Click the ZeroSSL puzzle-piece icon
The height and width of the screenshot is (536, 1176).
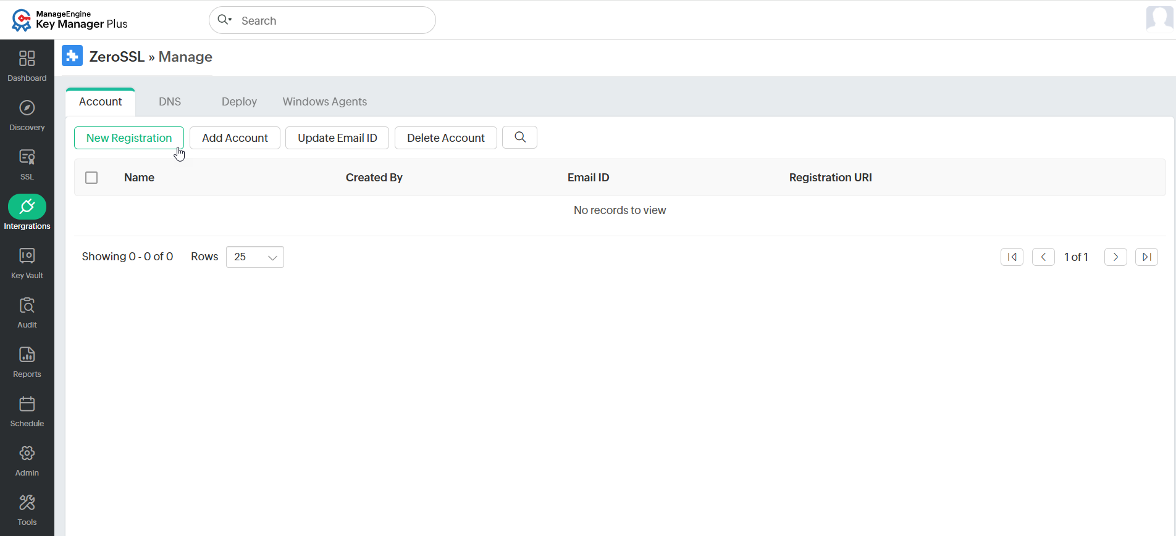coord(72,56)
